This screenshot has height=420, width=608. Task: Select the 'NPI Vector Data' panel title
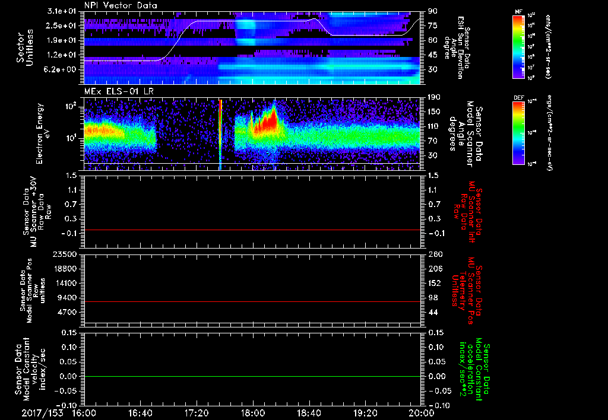click(x=121, y=5)
